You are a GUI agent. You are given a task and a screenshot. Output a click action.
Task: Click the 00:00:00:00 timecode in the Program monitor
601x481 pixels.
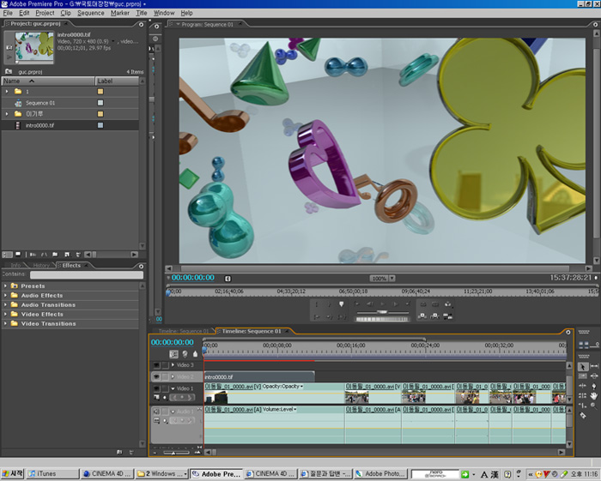point(193,278)
